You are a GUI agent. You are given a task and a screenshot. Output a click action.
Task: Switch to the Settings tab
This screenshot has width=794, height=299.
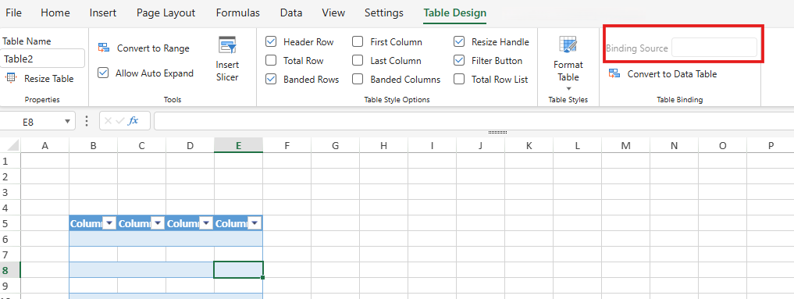pyautogui.click(x=384, y=13)
